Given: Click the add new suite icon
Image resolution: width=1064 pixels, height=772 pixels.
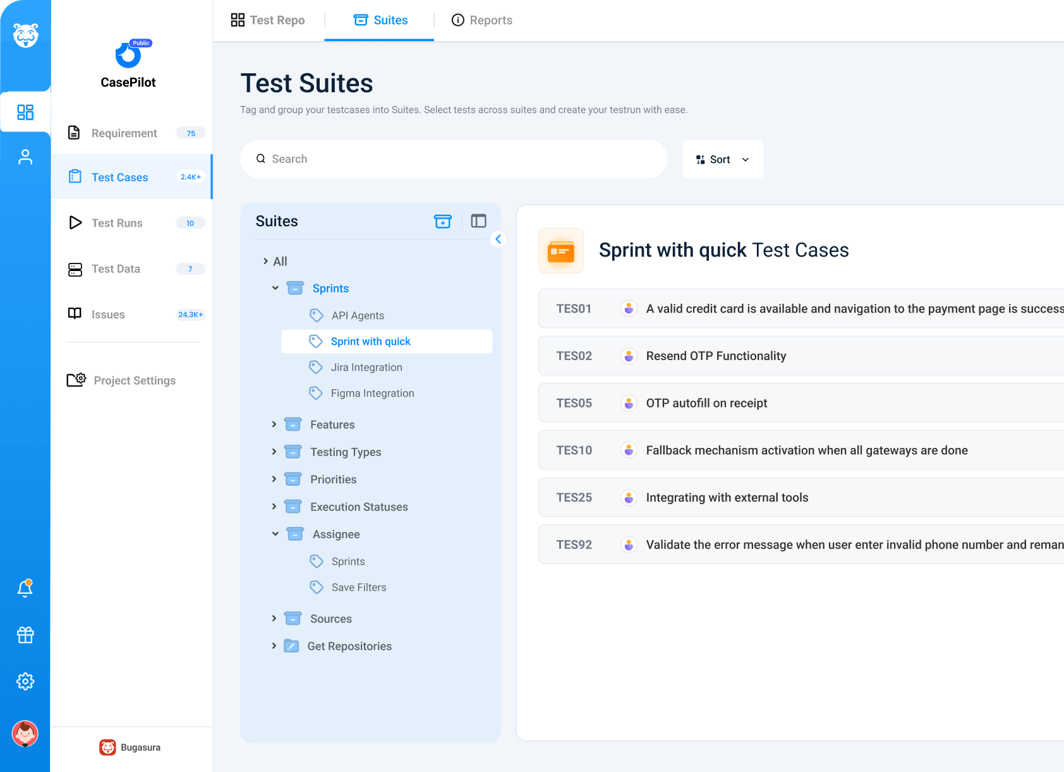Looking at the screenshot, I should (442, 221).
